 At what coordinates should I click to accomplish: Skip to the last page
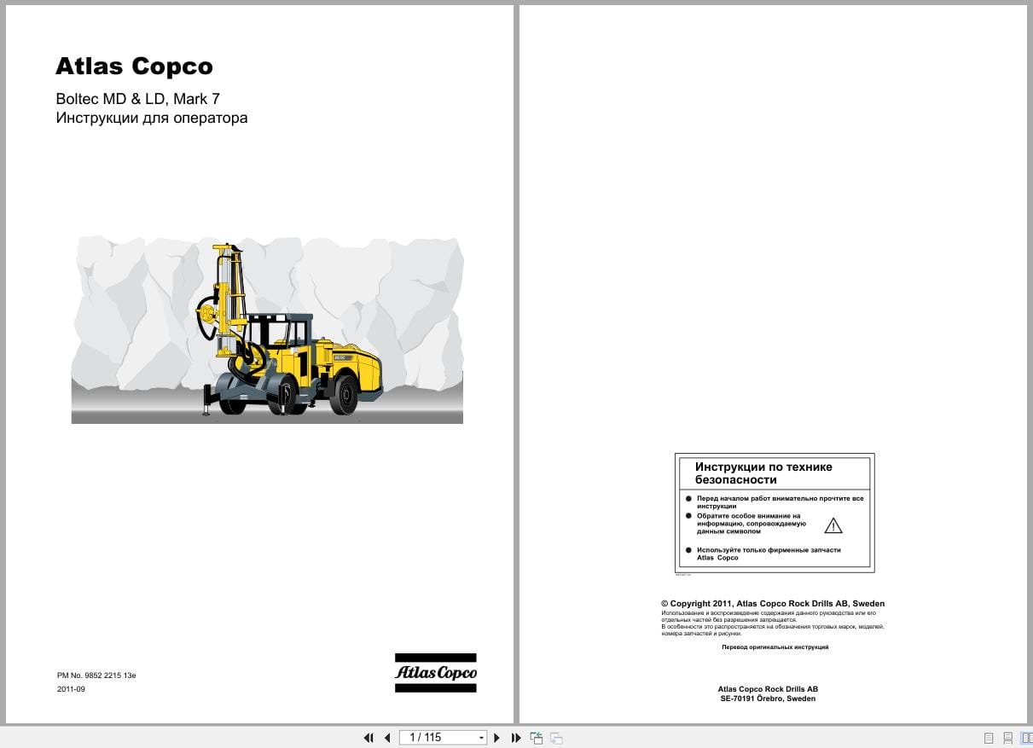(x=516, y=737)
